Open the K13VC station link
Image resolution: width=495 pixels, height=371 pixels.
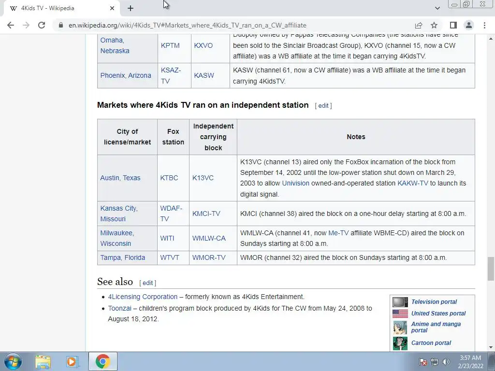(203, 178)
